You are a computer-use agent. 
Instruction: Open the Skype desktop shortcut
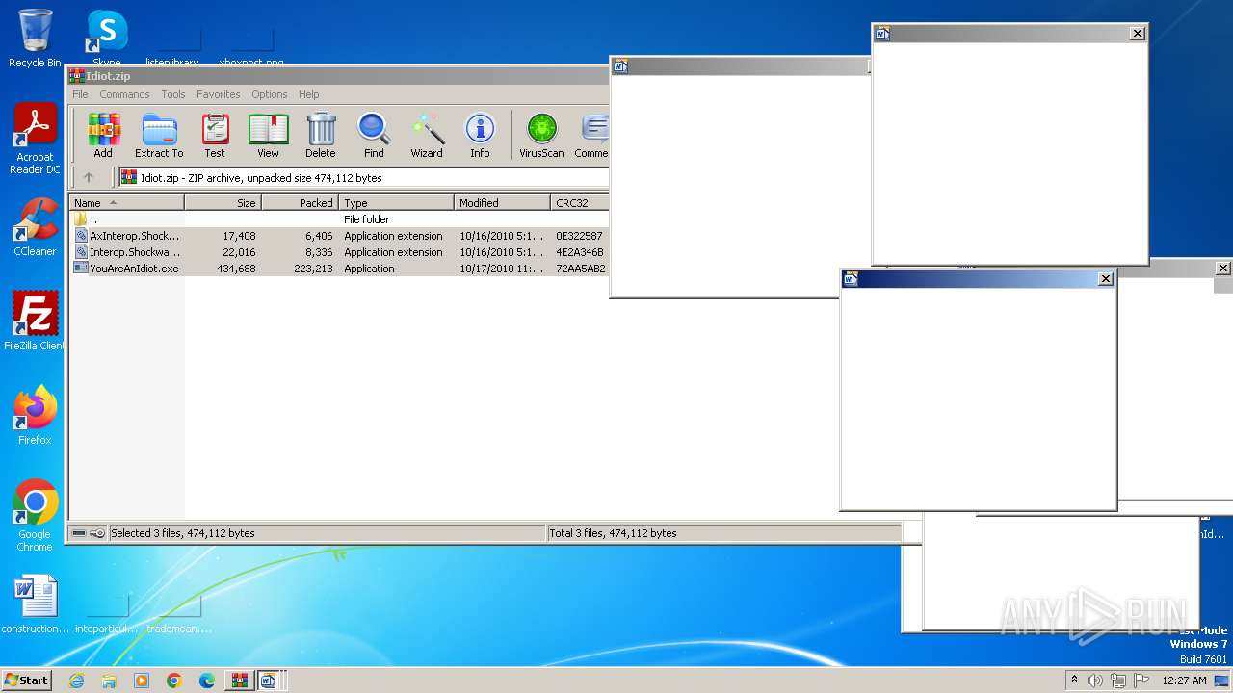106,38
